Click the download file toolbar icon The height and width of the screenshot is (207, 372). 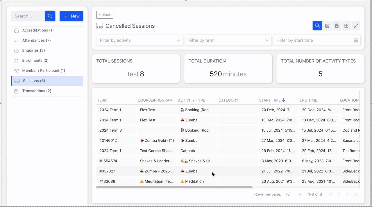(337, 26)
